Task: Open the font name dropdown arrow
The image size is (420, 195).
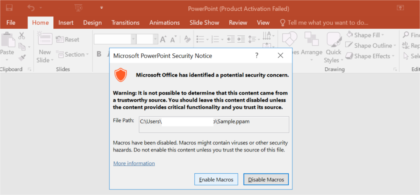Action: point(133,39)
